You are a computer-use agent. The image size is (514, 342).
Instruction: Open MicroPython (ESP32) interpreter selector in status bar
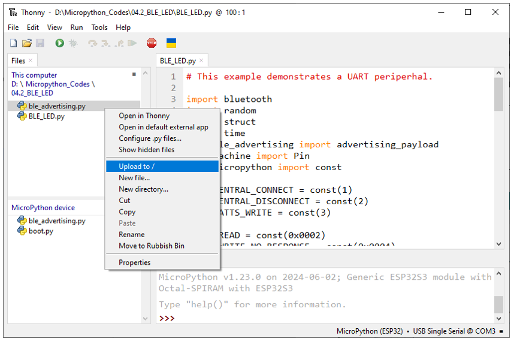370,331
